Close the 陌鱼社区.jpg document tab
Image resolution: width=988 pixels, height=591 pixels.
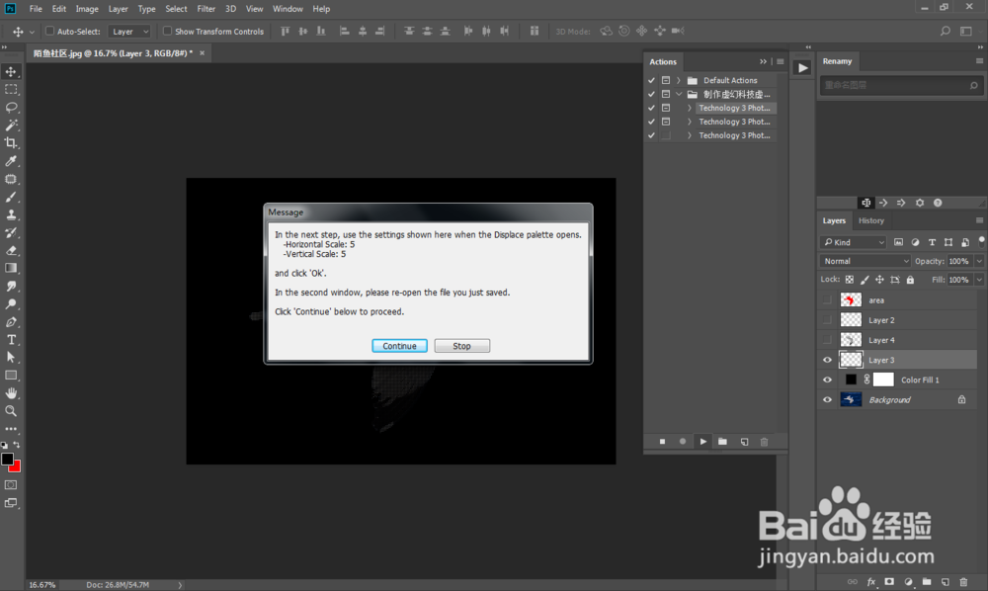pos(203,53)
